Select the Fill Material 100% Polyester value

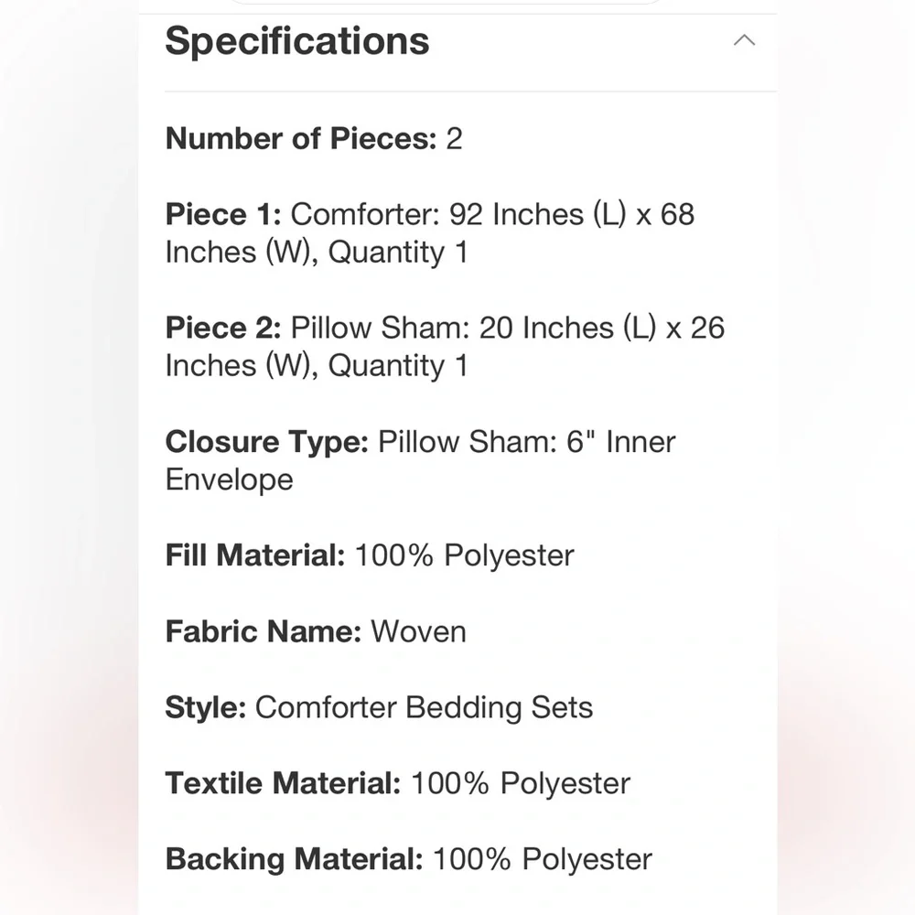tap(465, 555)
